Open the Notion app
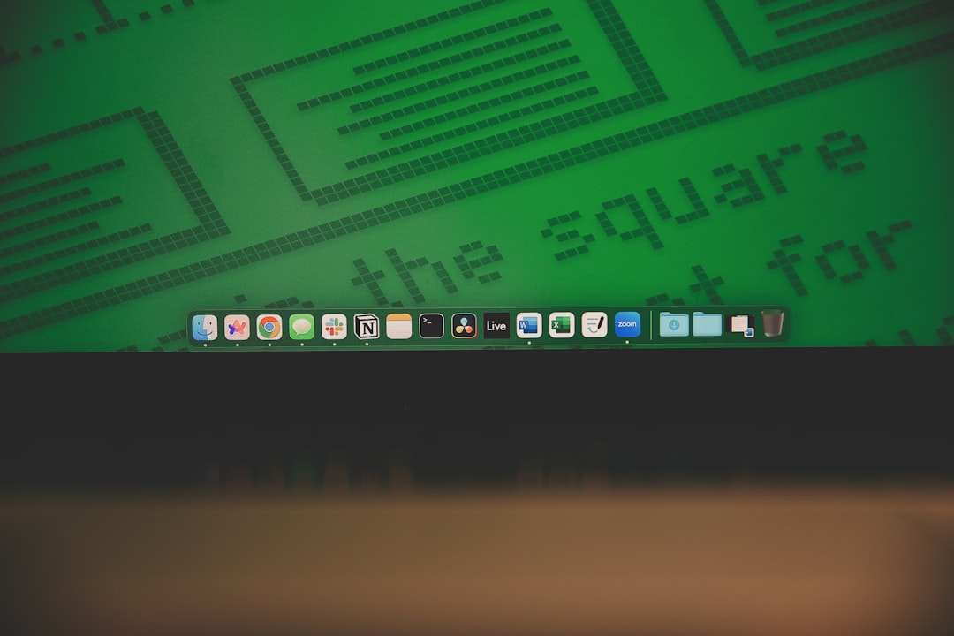The width and height of the screenshot is (954, 636). 365,326
